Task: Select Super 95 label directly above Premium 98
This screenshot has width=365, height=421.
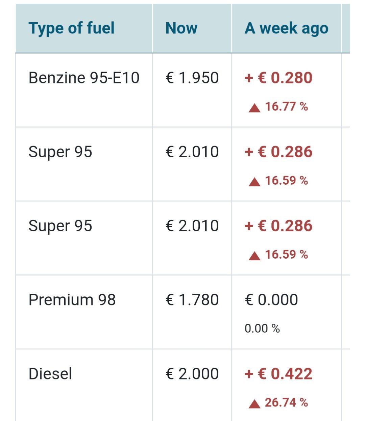Action: [x=60, y=226]
